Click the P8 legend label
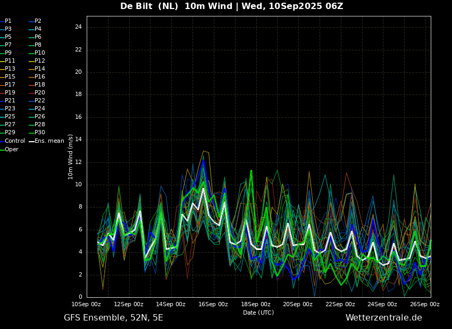452x329 pixels. coord(38,45)
